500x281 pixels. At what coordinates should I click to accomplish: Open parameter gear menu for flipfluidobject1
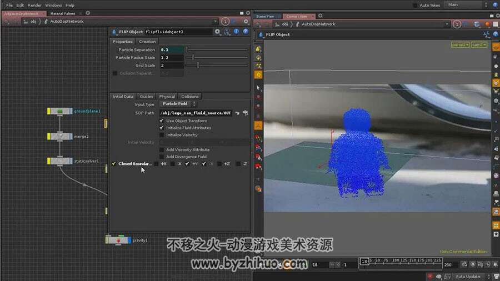[x=217, y=32]
